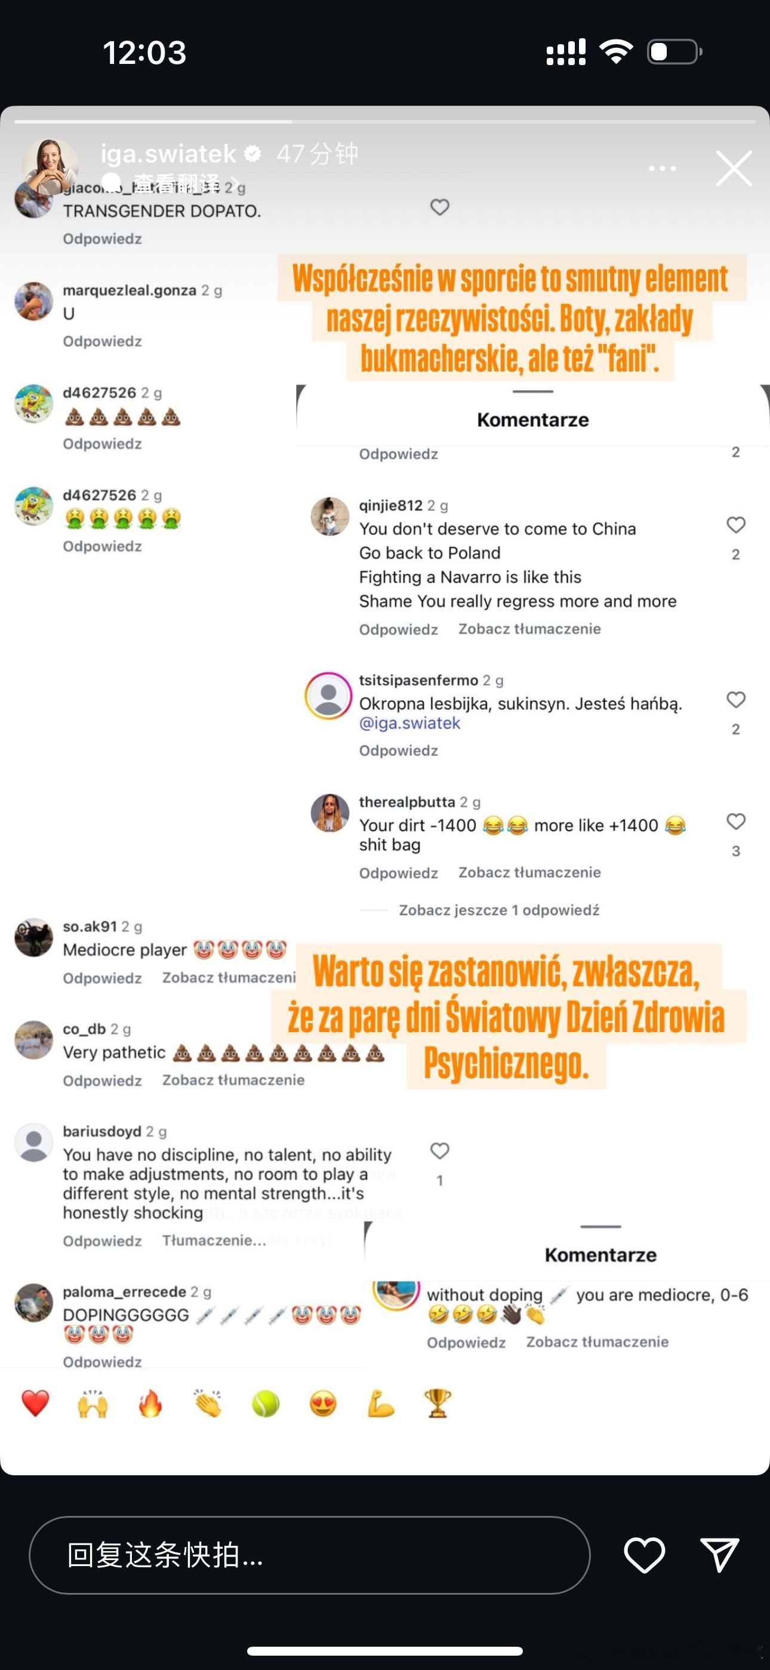
Task: Tap 'Odpowiedz' under the tsitsipasenfermo comment
Action: click(x=399, y=751)
